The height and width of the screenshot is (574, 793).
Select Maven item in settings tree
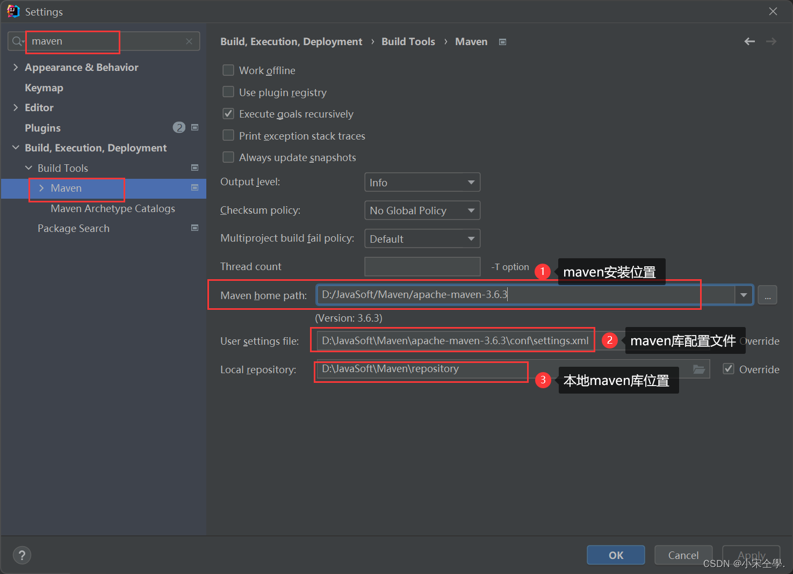coord(66,188)
